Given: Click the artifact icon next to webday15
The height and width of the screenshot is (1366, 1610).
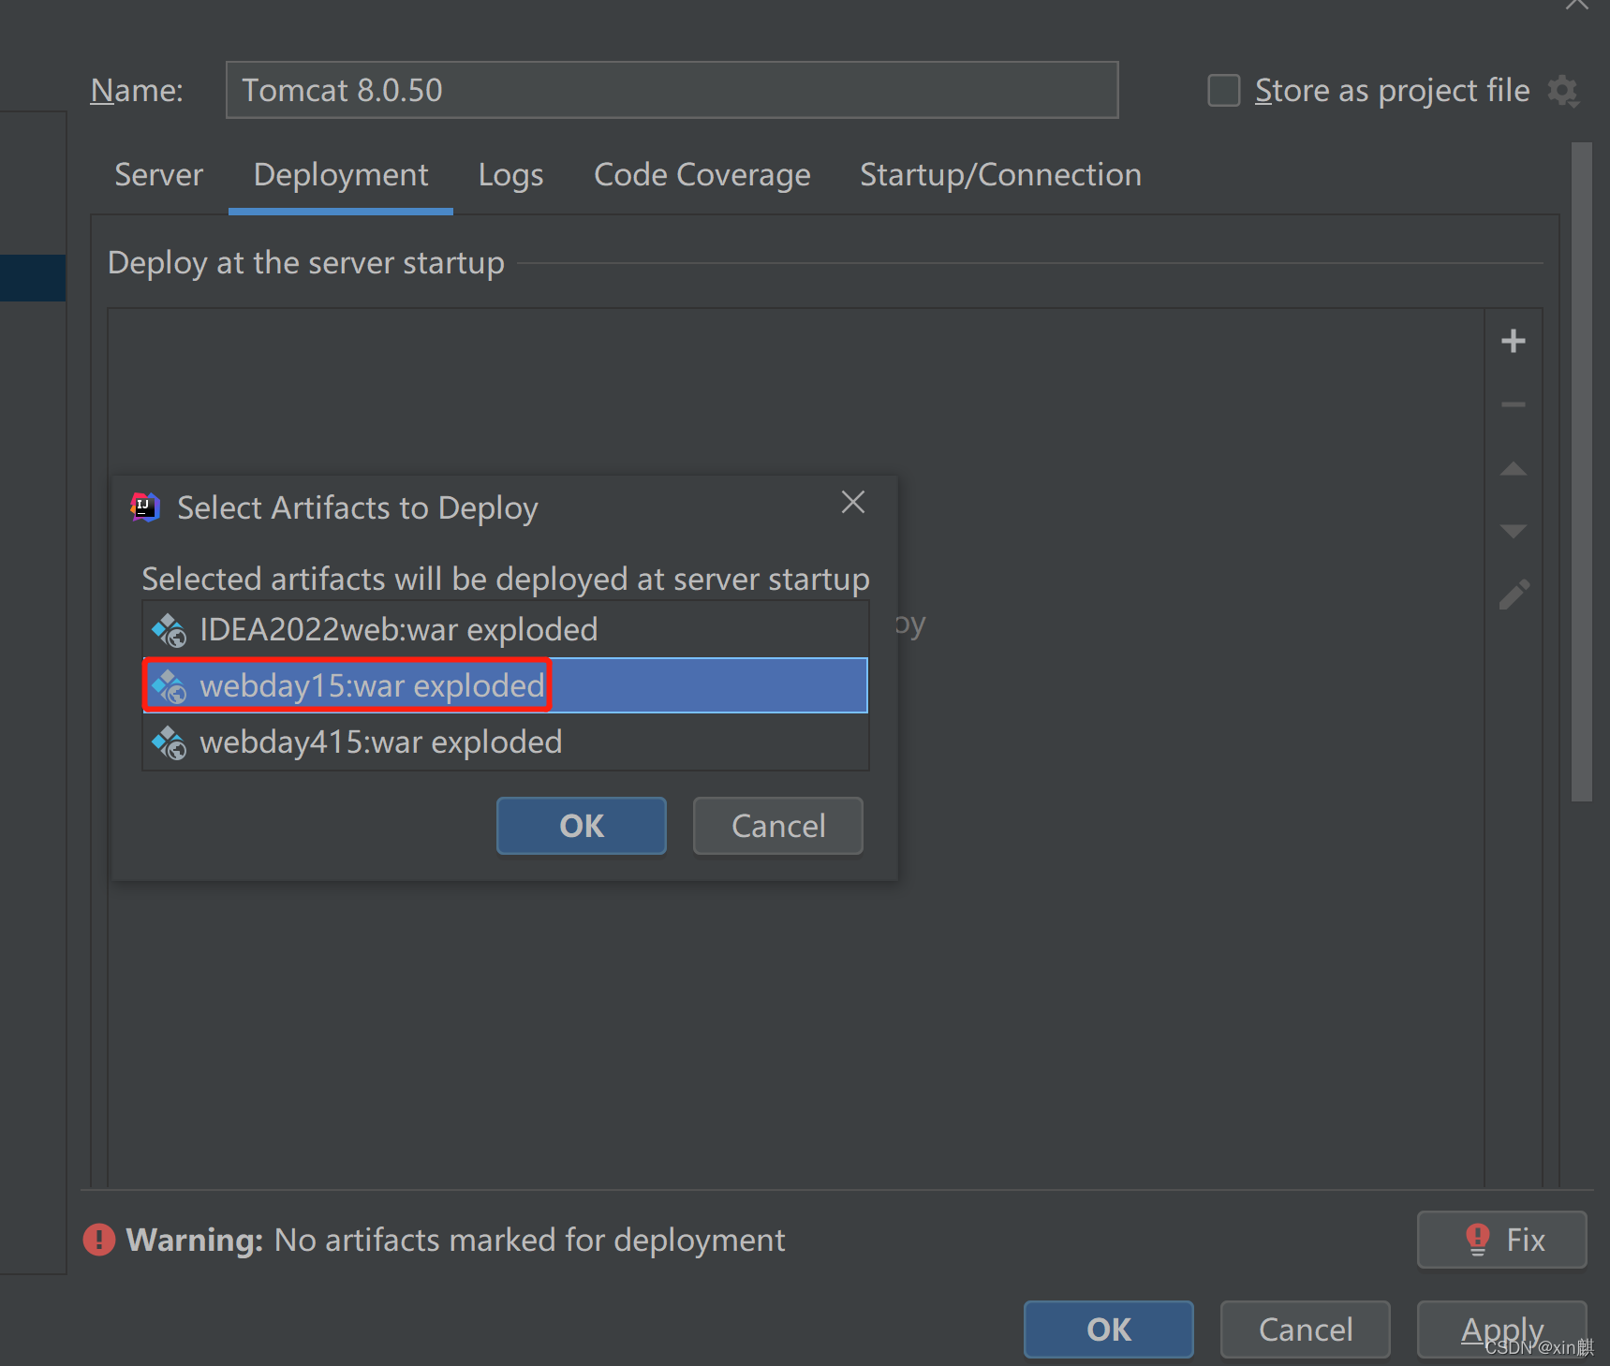Looking at the screenshot, I should pyautogui.click(x=170, y=686).
